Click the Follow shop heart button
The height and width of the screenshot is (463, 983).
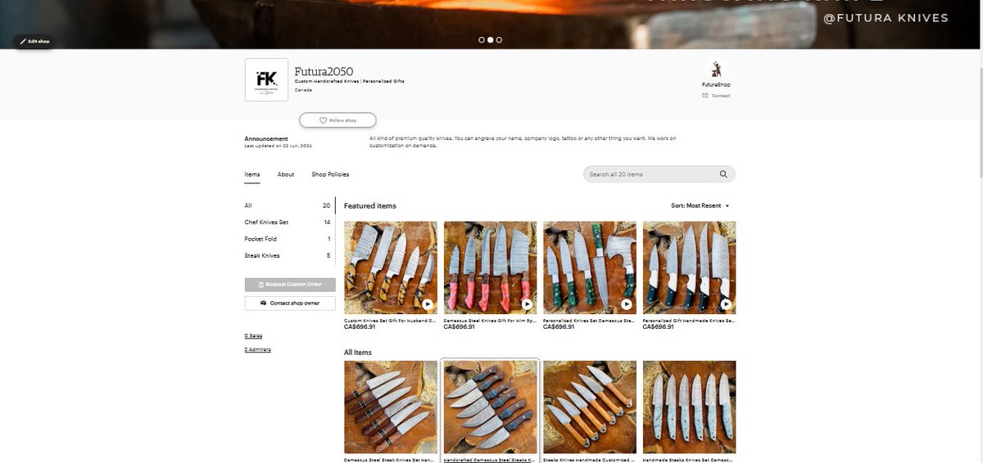[x=337, y=120]
